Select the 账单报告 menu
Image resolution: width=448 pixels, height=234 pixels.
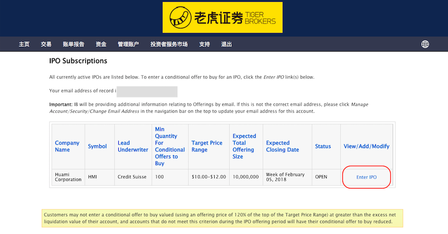point(74,44)
